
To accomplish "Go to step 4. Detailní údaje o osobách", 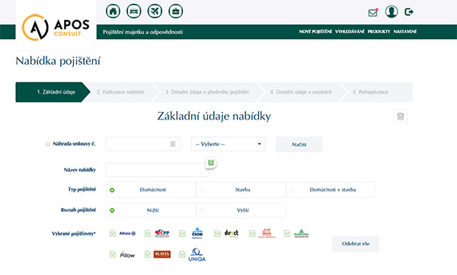I will pyautogui.click(x=301, y=92).
